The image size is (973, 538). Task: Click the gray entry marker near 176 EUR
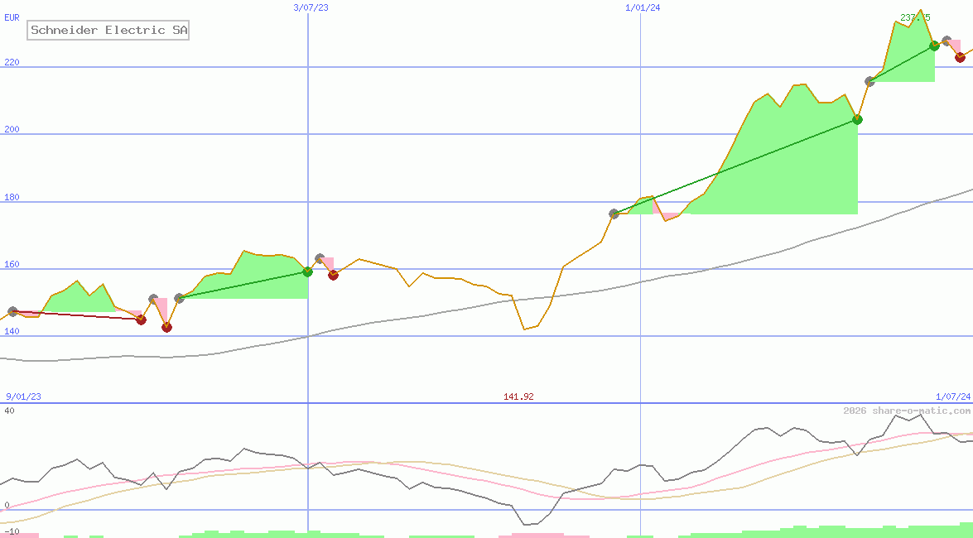[x=614, y=214]
